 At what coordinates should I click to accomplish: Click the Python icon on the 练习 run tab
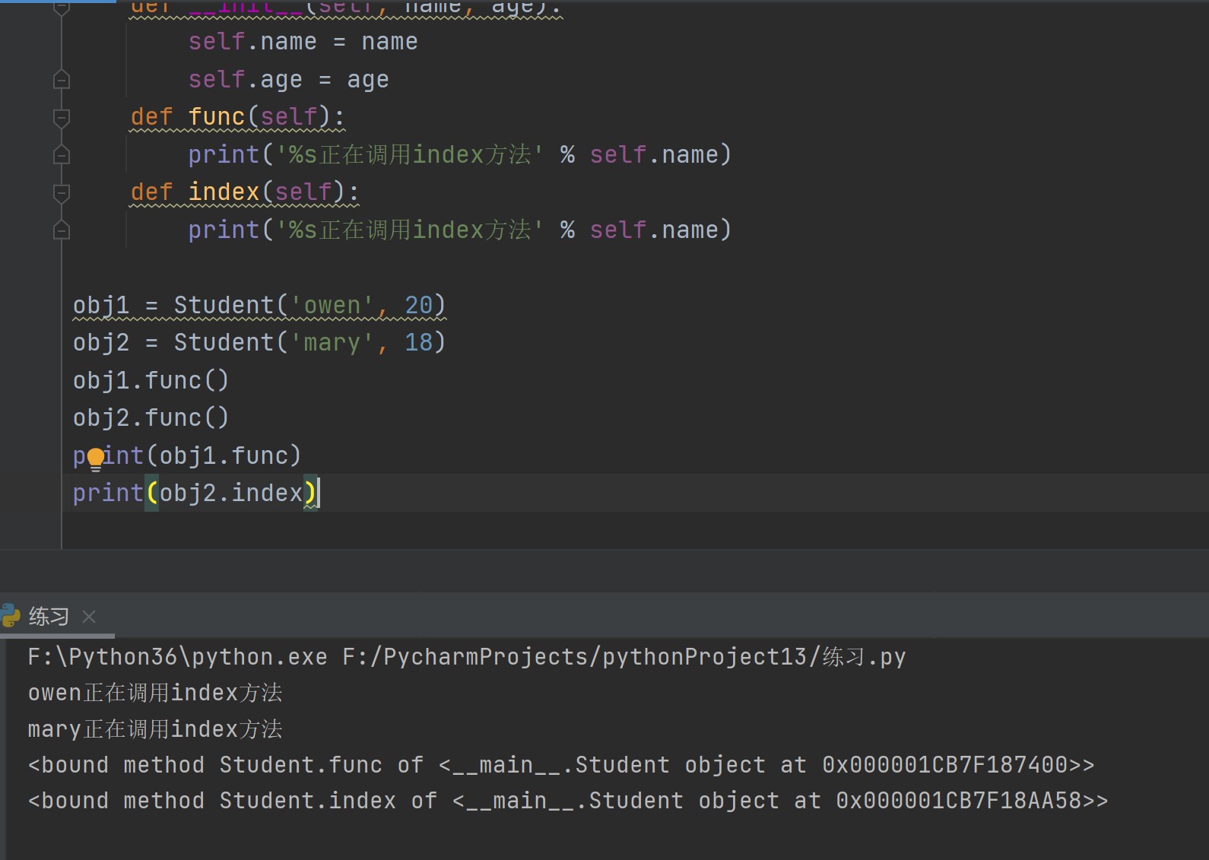point(11,616)
